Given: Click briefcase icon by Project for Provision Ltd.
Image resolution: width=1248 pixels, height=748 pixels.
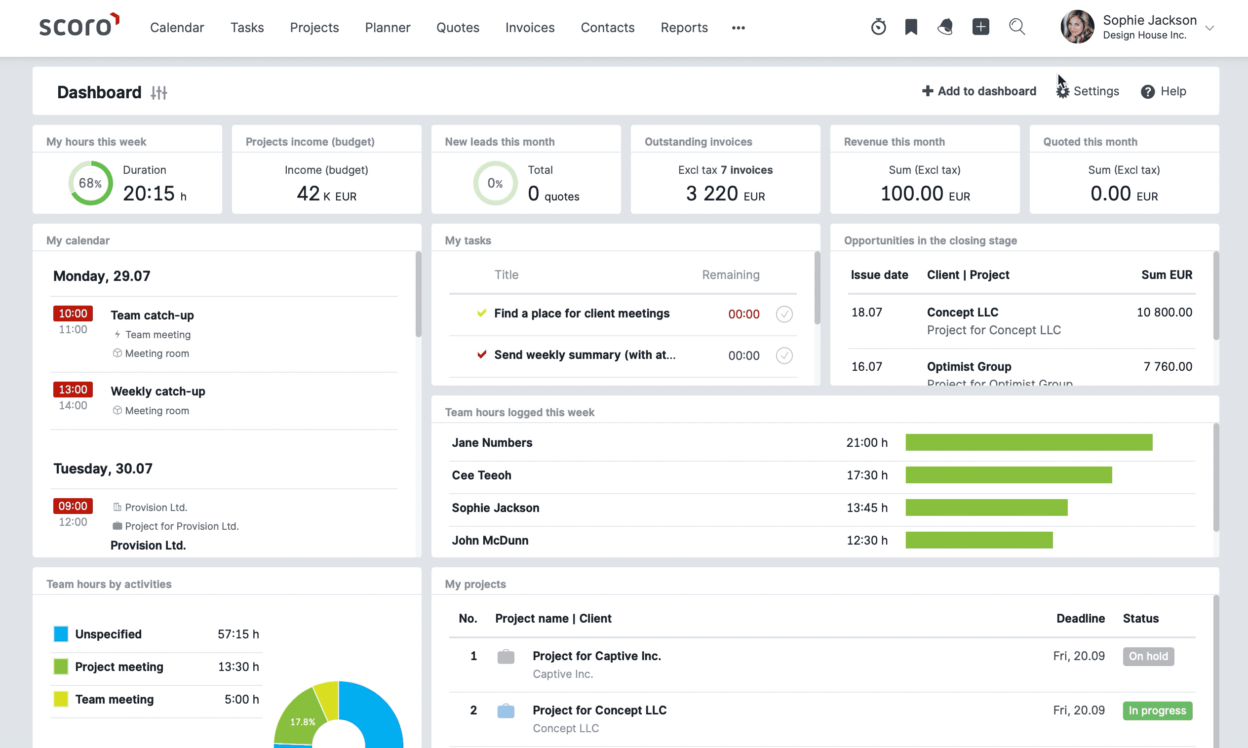Looking at the screenshot, I should click(x=117, y=526).
